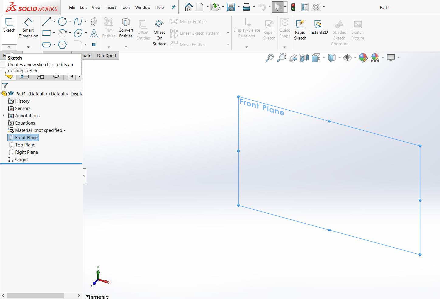The width and height of the screenshot is (440, 299).
Task: Open the Options gear dropdown arrow
Action: pos(324,7)
